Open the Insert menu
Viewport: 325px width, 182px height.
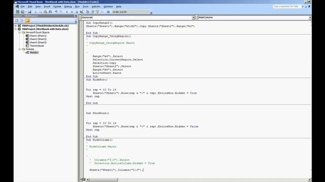[47, 7]
